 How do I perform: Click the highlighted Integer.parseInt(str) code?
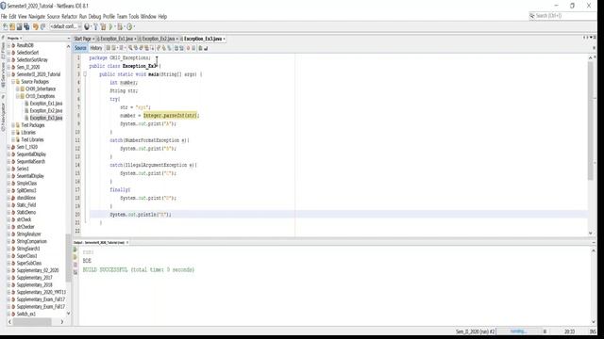pyautogui.click(x=170, y=115)
